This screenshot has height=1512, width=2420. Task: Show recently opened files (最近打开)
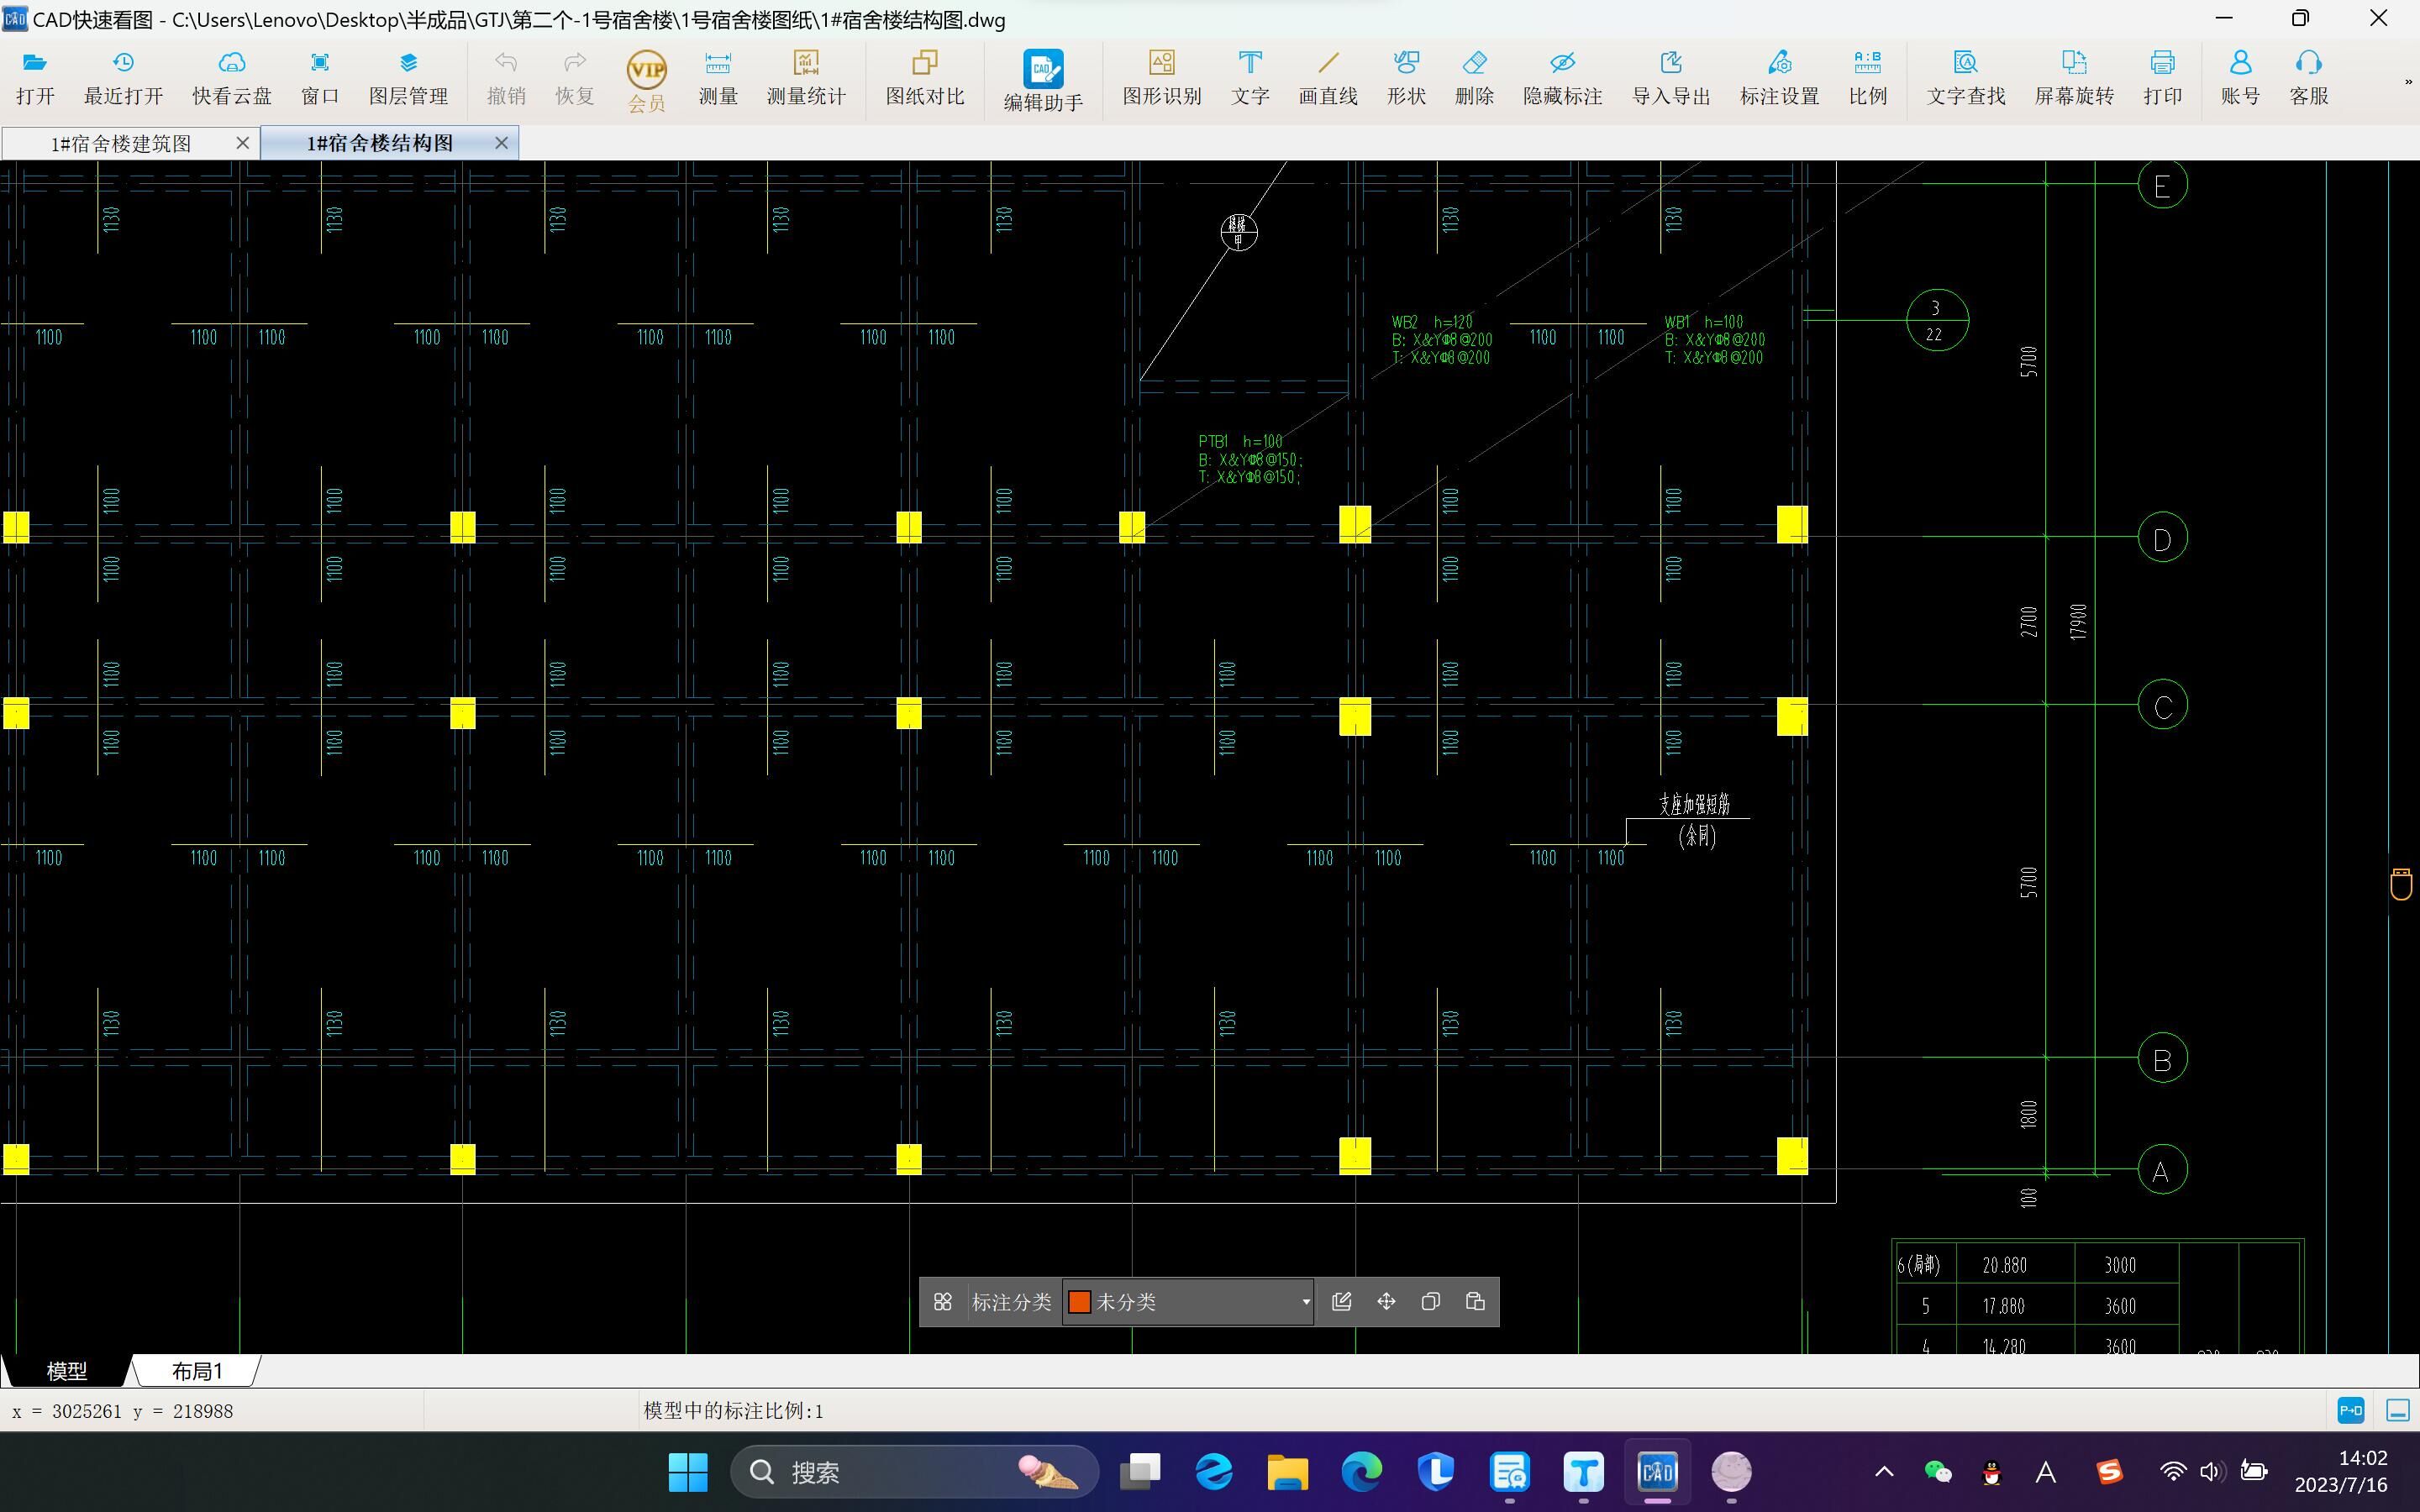pyautogui.click(x=123, y=78)
